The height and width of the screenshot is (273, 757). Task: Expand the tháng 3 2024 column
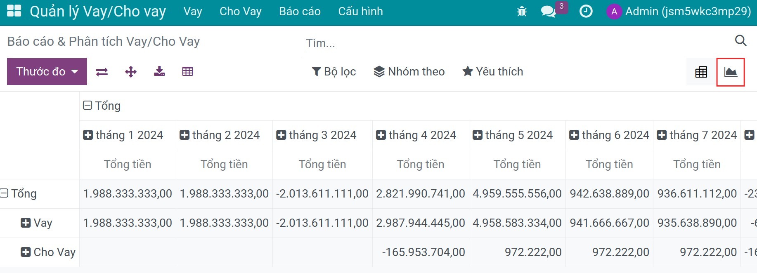(316, 135)
